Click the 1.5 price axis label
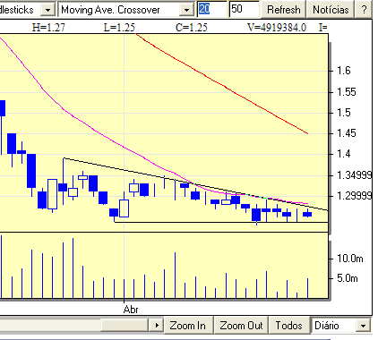Screen dimensions: 378x340 [x=344, y=113]
